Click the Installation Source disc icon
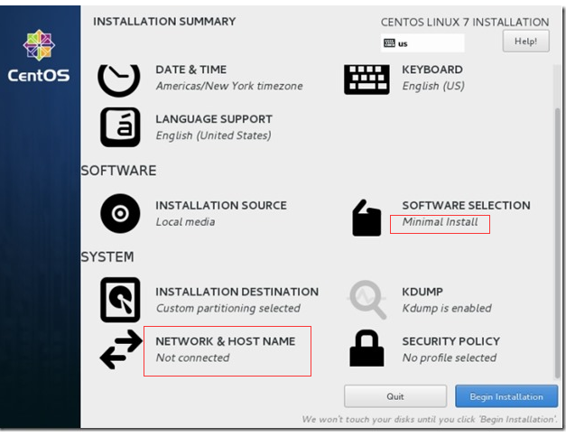This screenshot has width=566, height=437. [120, 213]
